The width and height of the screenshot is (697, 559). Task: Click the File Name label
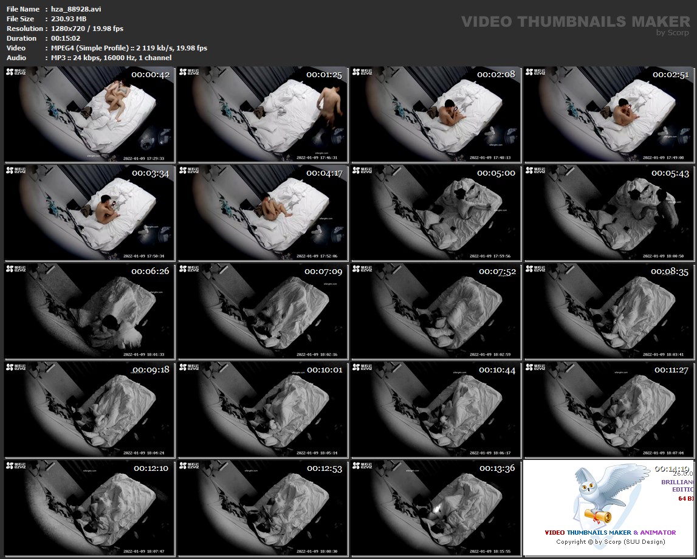coord(23,9)
